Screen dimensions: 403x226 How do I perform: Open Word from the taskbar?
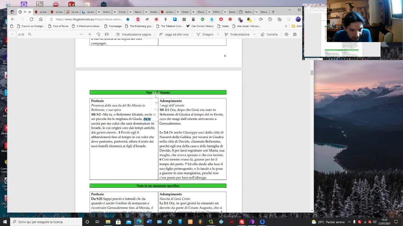(149, 222)
